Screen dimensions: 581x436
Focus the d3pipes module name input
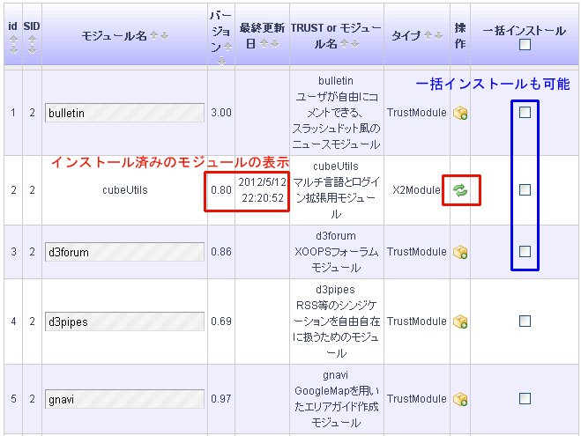pyautogui.click(x=124, y=321)
